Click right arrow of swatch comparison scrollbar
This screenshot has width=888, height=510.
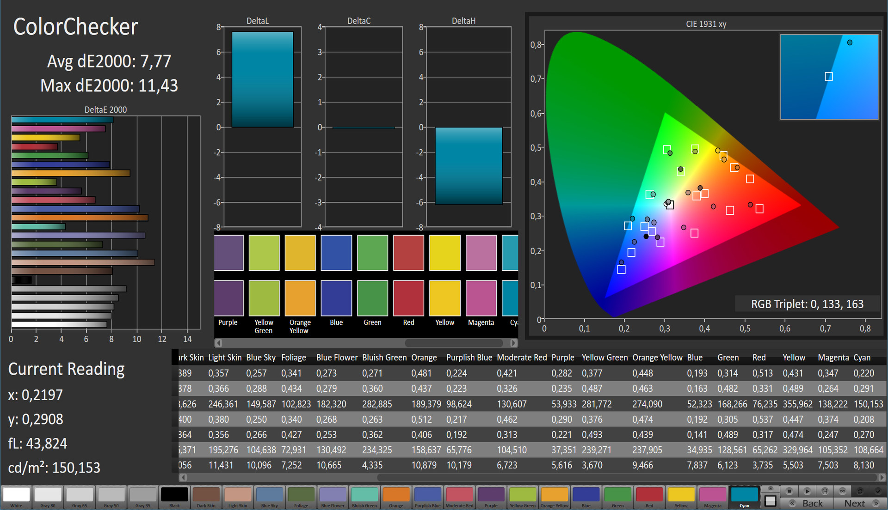(513, 343)
